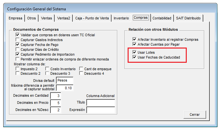Click the 'Documentos de Compras' group heading

click(36, 29)
